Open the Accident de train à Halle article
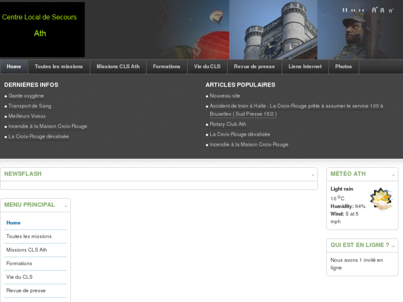 point(296,110)
